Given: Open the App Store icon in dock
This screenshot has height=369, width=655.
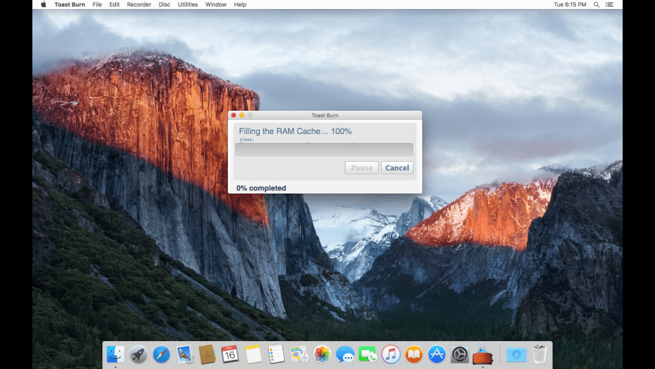Looking at the screenshot, I should click(437, 355).
